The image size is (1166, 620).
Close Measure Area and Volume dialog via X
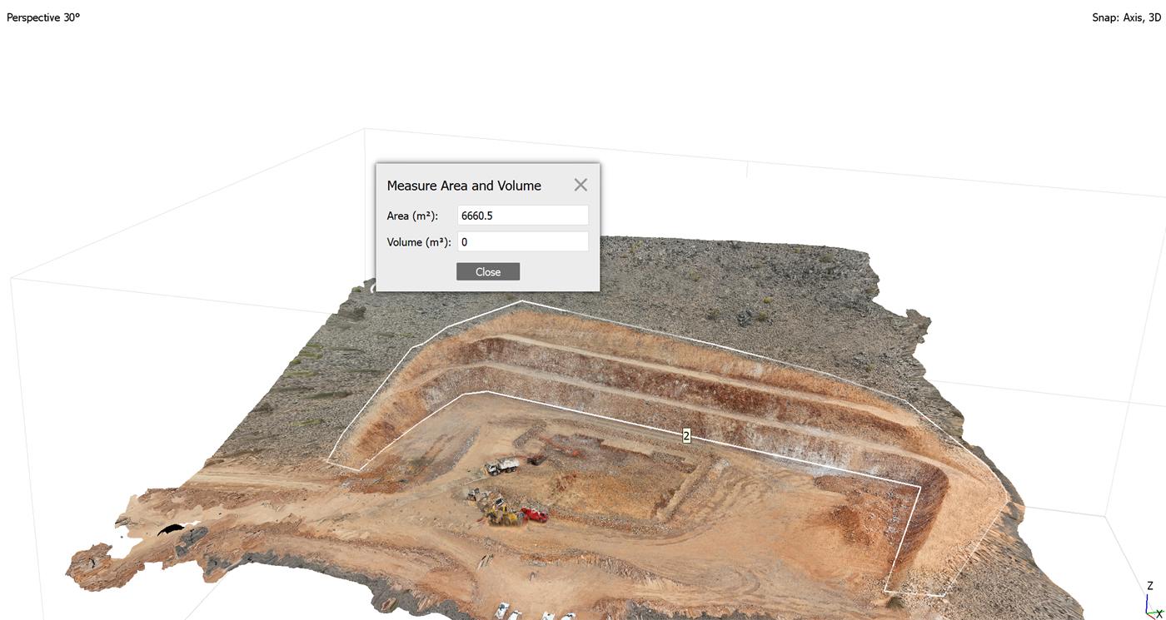(581, 185)
